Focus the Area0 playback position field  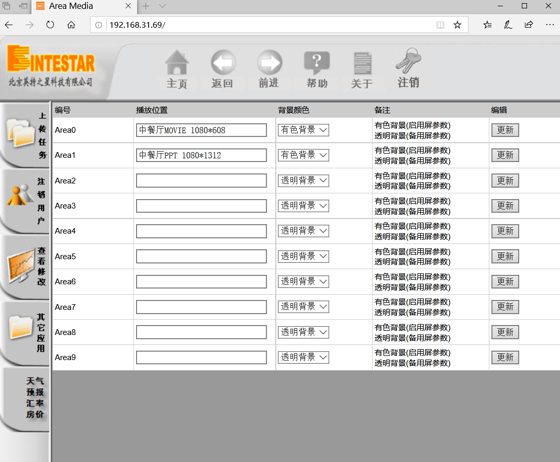tap(201, 130)
